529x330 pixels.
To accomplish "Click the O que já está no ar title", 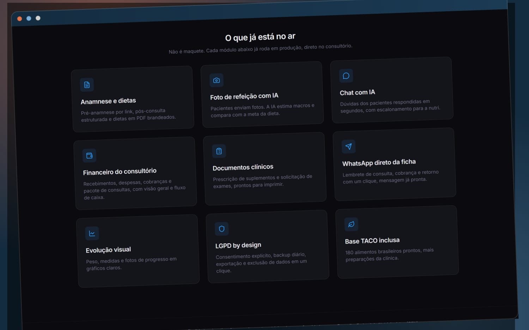I will point(260,37).
